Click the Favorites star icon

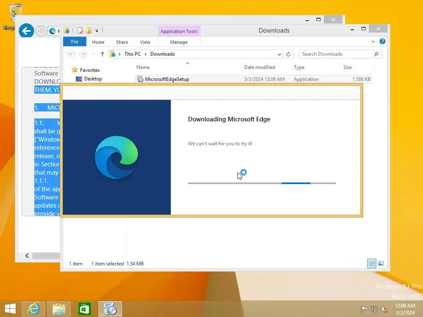(x=75, y=70)
